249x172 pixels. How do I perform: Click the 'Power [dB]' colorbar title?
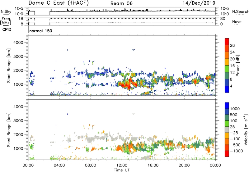(237, 66)
